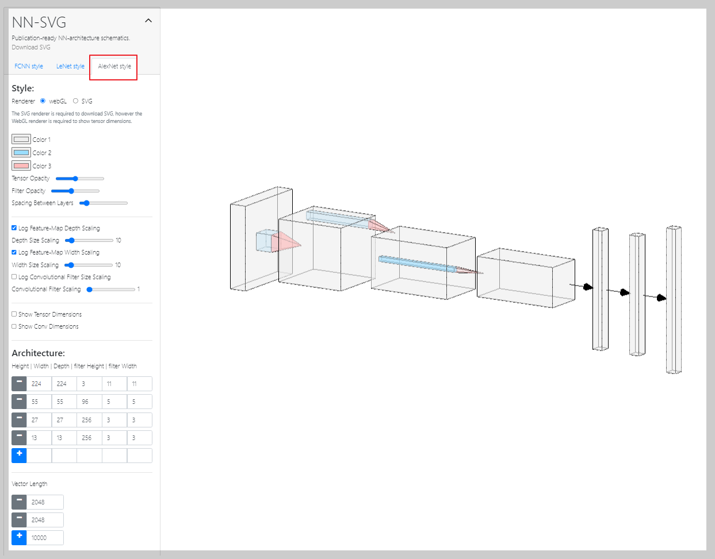Edit depth field with 256 in the 27 row
The image size is (715, 559).
pyautogui.click(x=89, y=419)
